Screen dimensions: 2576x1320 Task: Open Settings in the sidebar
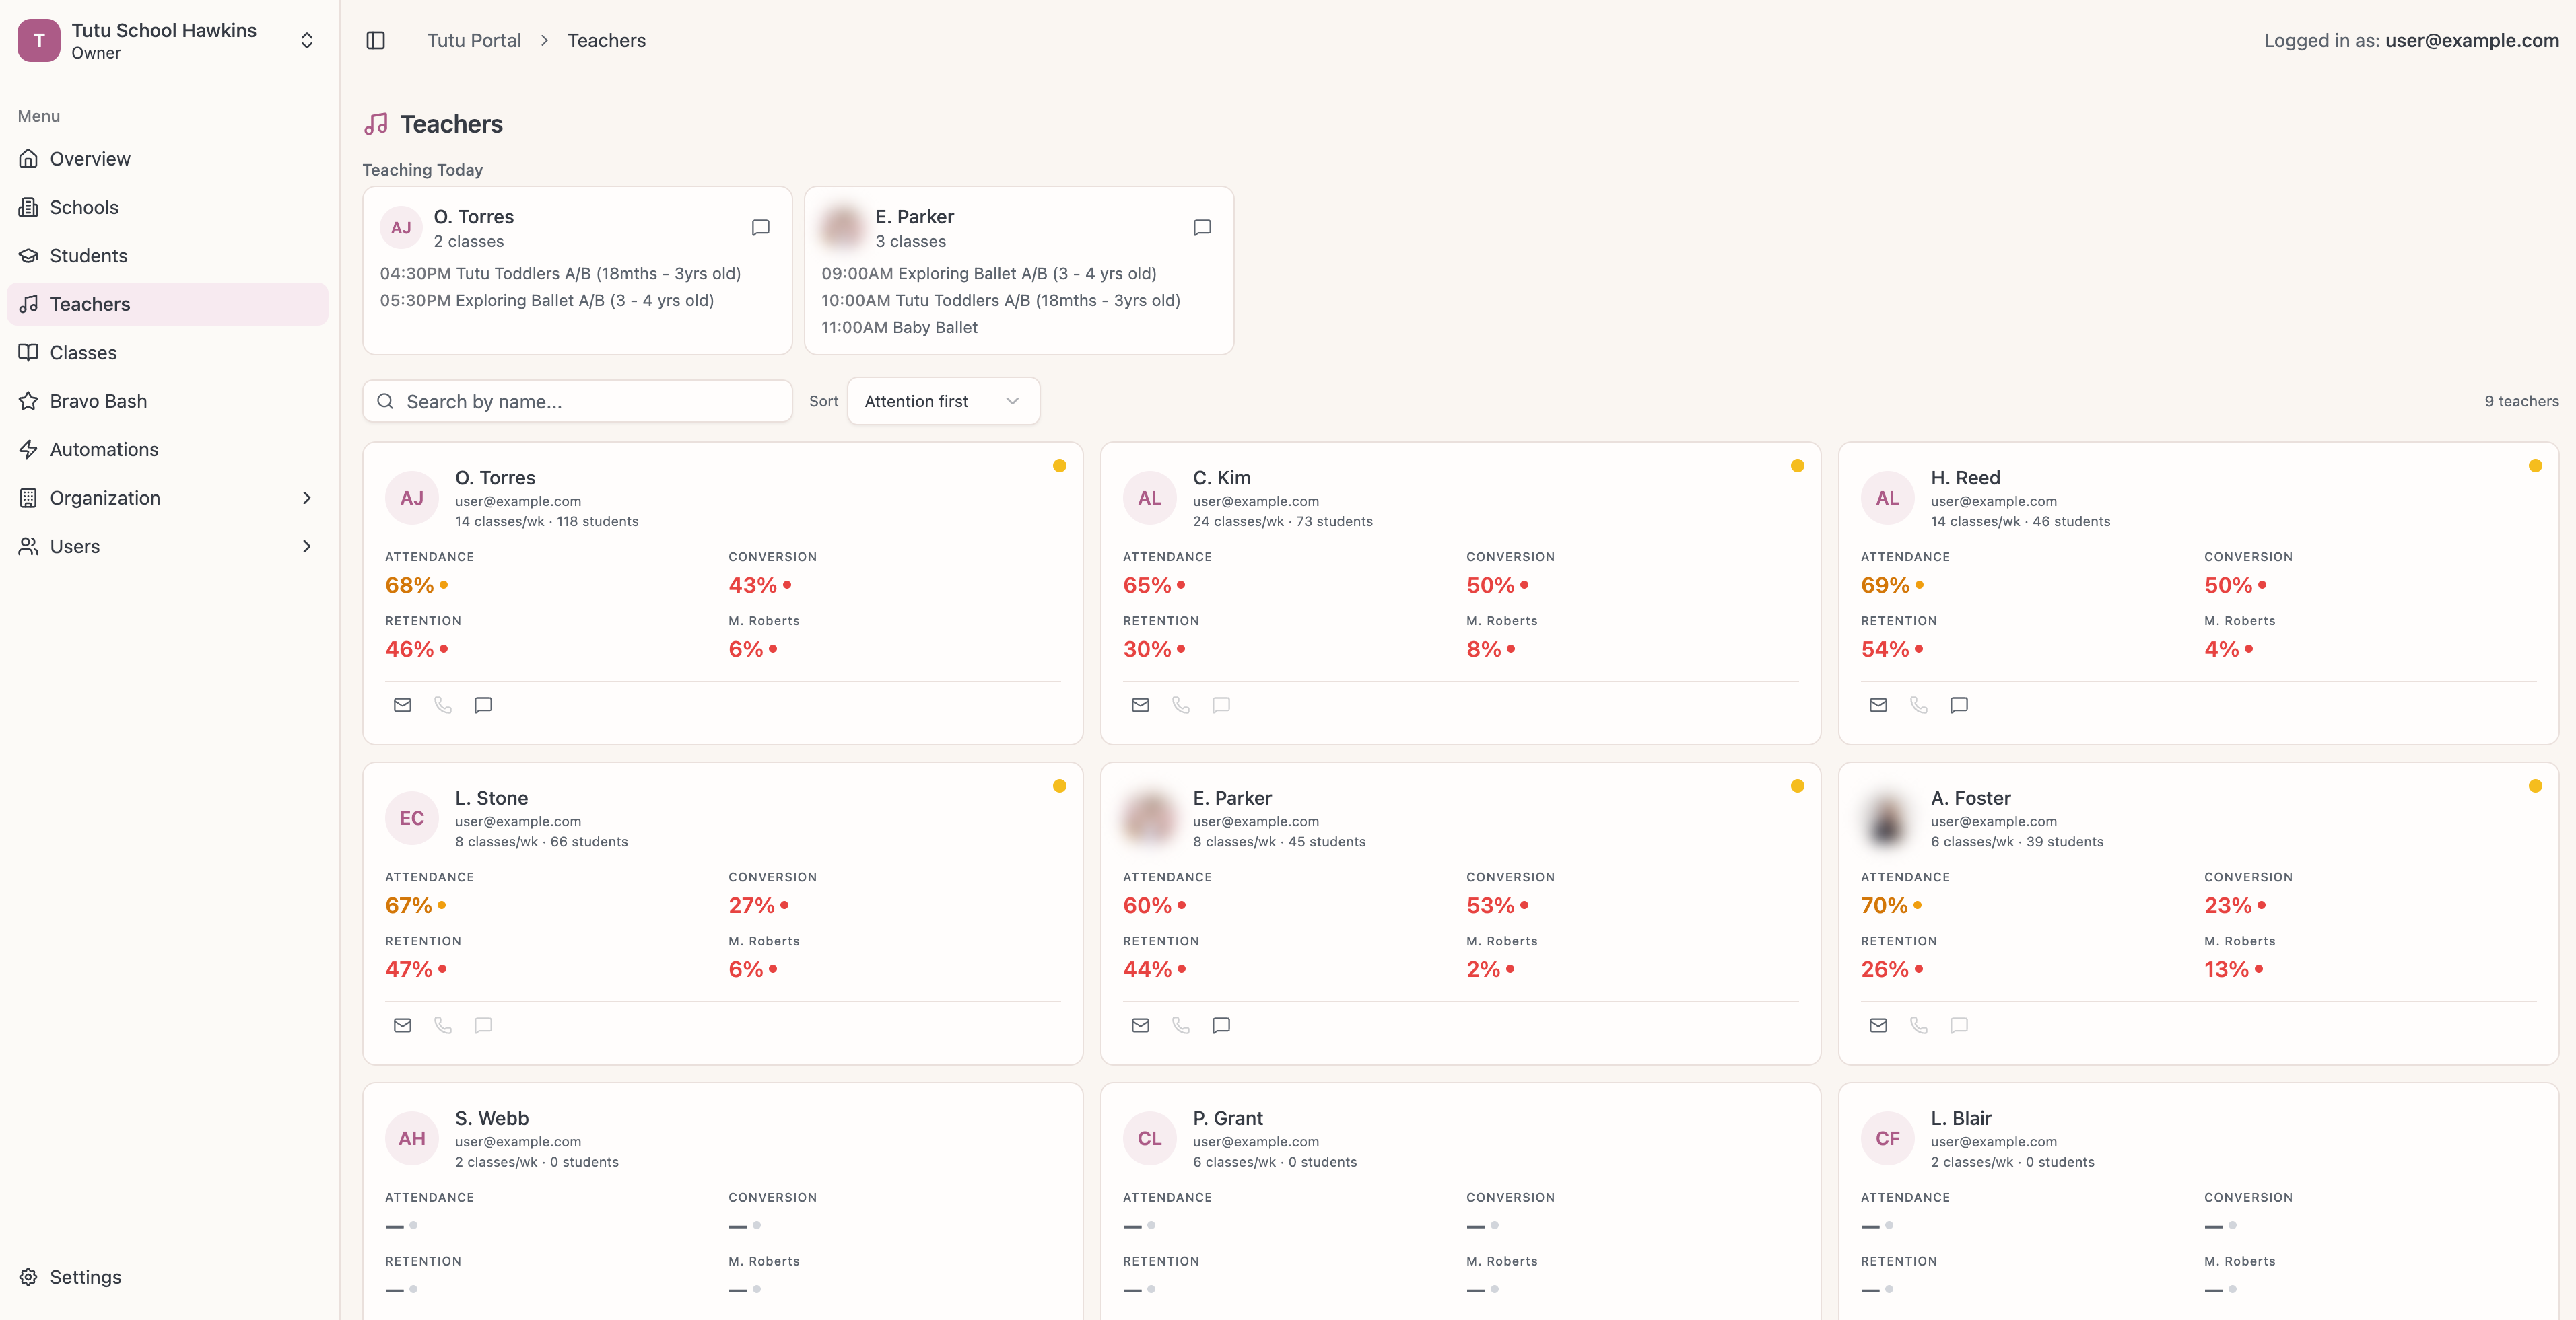85,1277
